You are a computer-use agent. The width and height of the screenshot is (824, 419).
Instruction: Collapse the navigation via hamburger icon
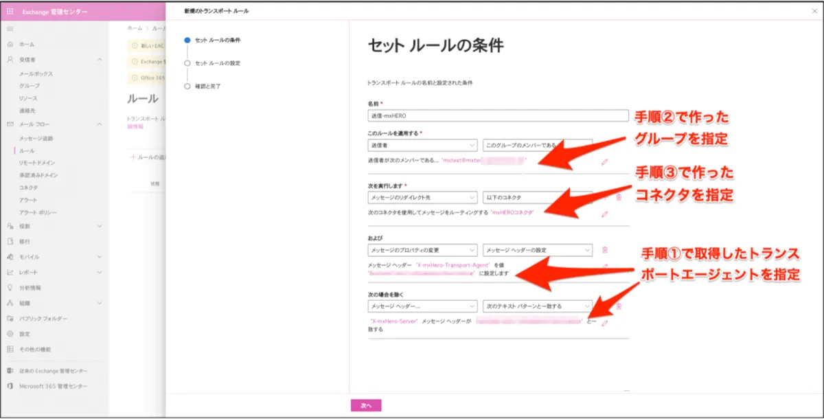point(10,28)
